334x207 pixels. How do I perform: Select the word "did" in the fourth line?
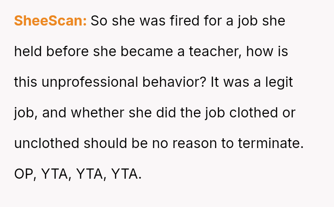(x=166, y=113)
